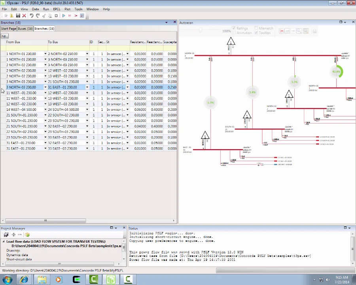This screenshot has height=285, width=356.
Task: Click the second arrow Autoscan navigation icon
Action: [x=293, y=31]
